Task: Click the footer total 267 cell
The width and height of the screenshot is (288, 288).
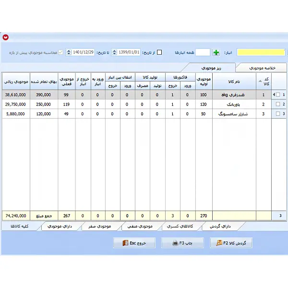Action: click(x=67, y=216)
